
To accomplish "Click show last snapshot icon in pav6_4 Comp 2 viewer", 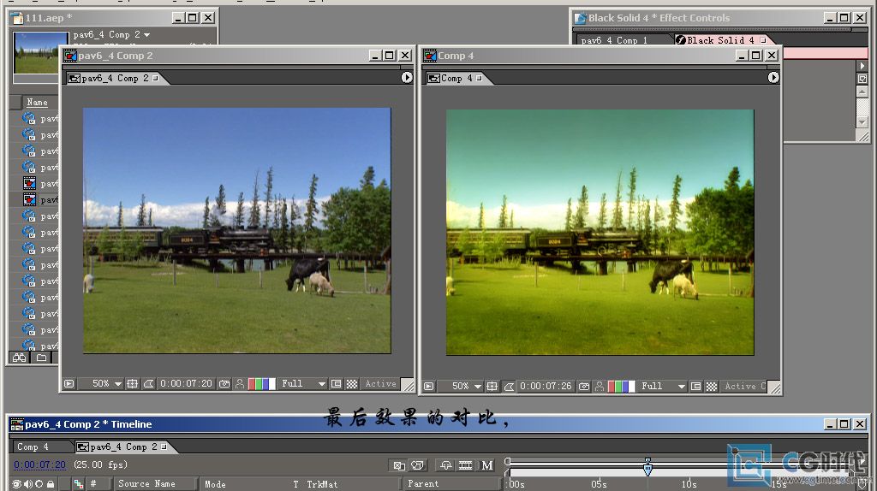I will point(240,384).
